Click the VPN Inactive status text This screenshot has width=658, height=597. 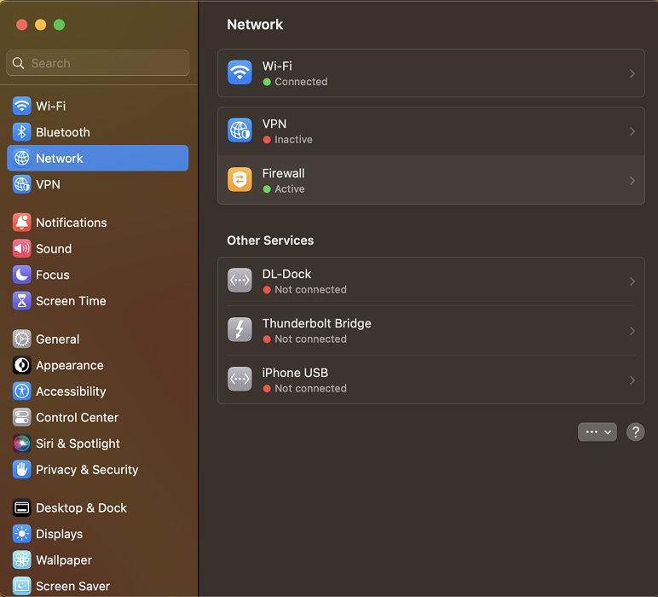[x=293, y=140]
